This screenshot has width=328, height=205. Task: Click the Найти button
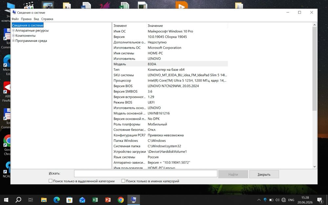pos(233,174)
